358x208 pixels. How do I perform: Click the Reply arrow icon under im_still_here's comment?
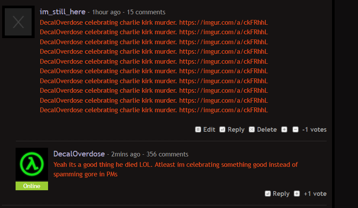click(222, 130)
